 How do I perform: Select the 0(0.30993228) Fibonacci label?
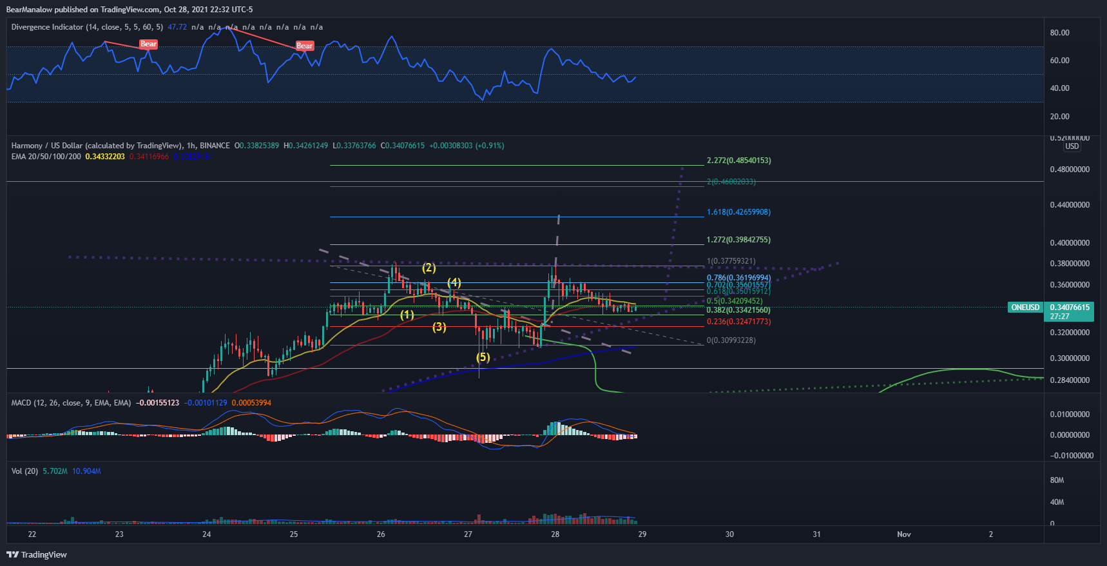click(x=731, y=340)
